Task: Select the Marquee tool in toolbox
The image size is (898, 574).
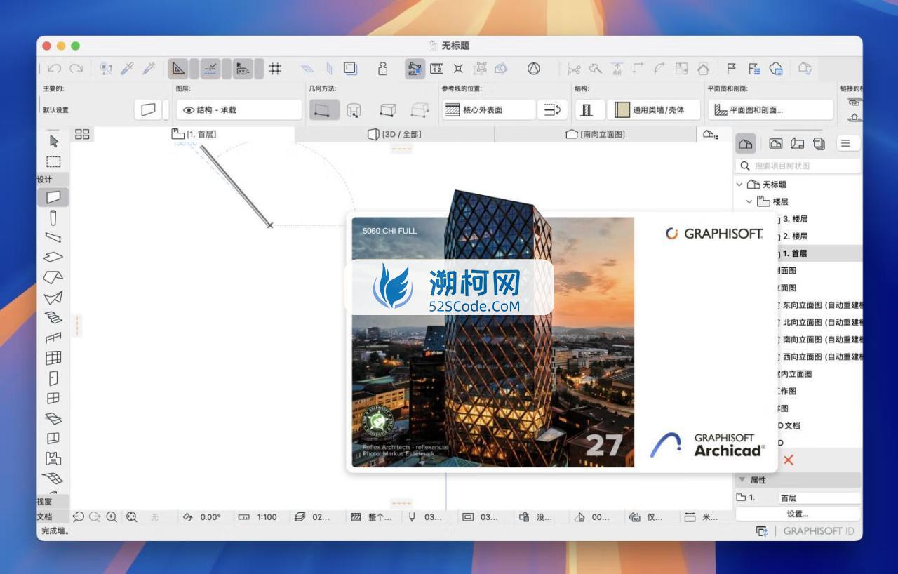Action: point(53,161)
